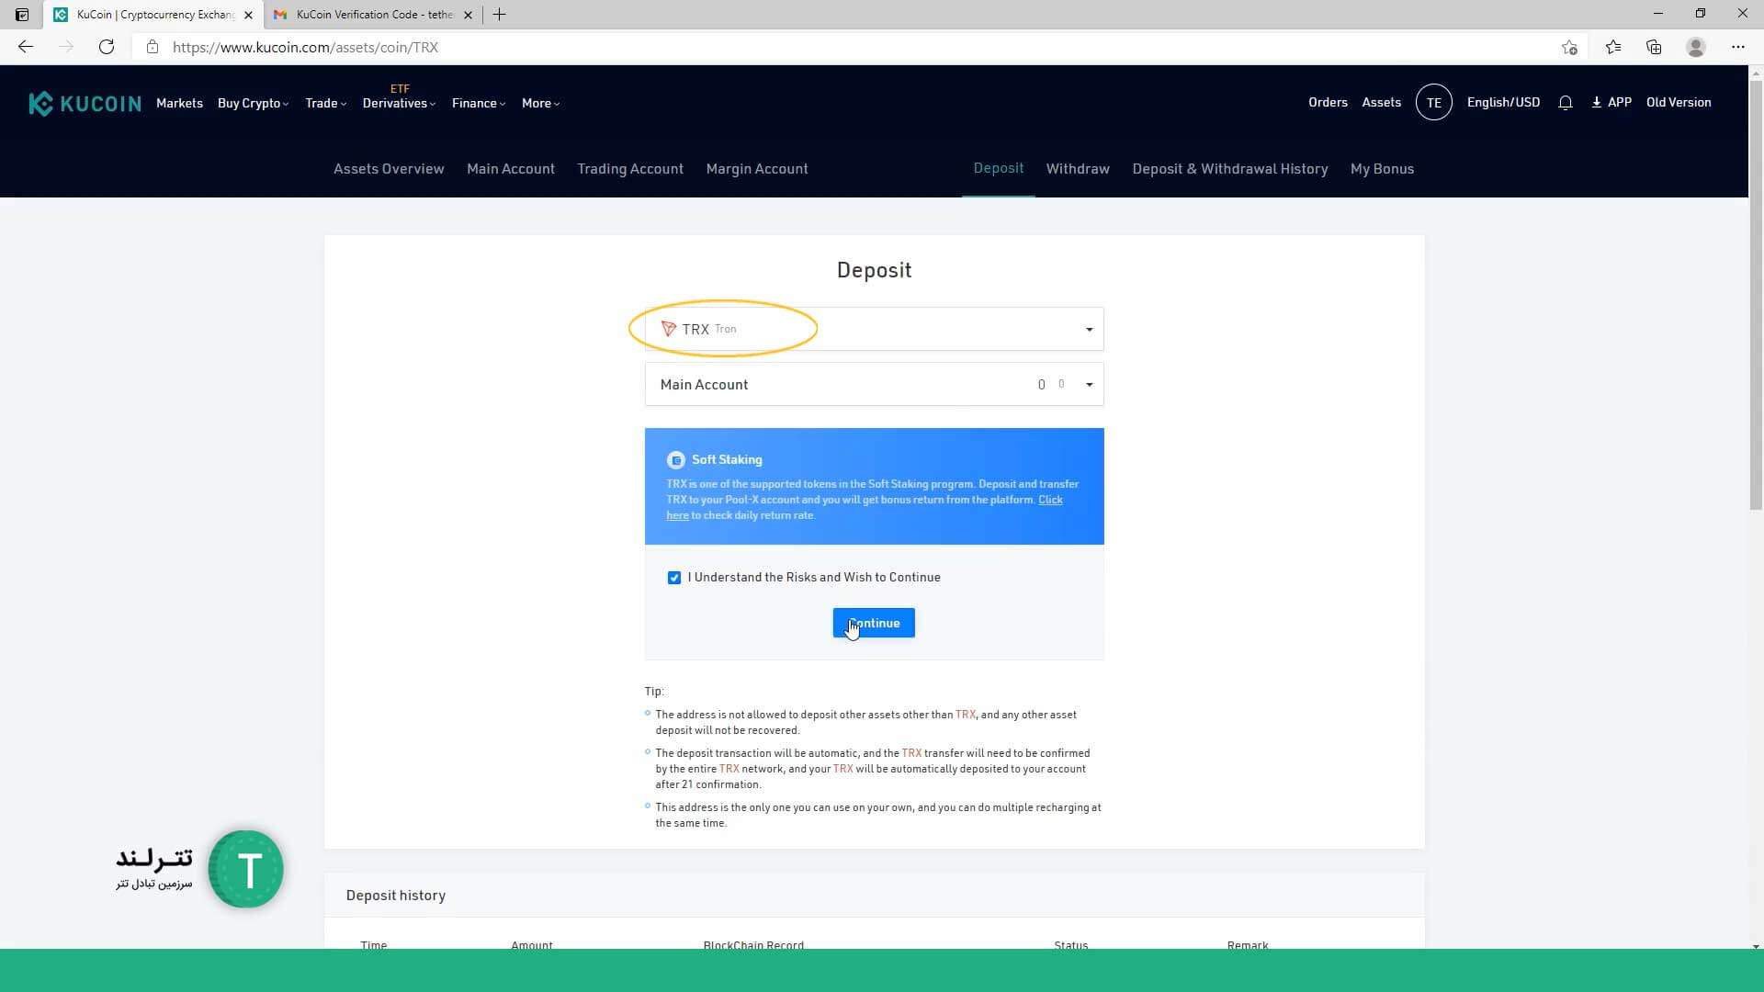
Task: Click the KuCoin logo
Action: [85, 103]
